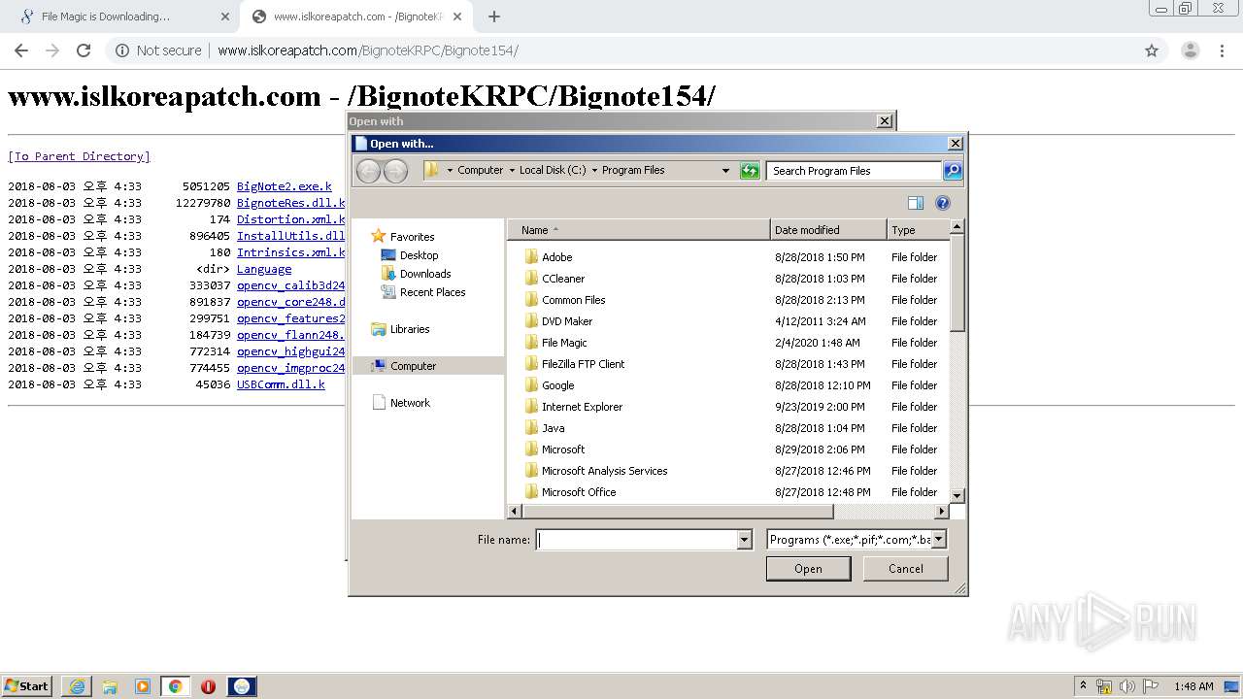Open Chrome three-dot menu

click(1223, 50)
